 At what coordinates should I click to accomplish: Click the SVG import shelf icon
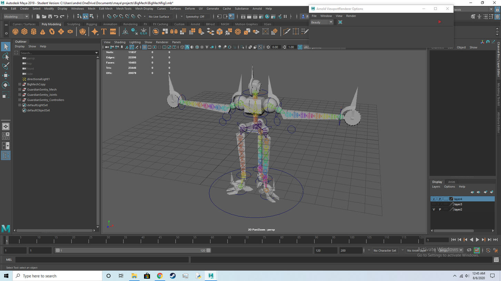(x=113, y=32)
